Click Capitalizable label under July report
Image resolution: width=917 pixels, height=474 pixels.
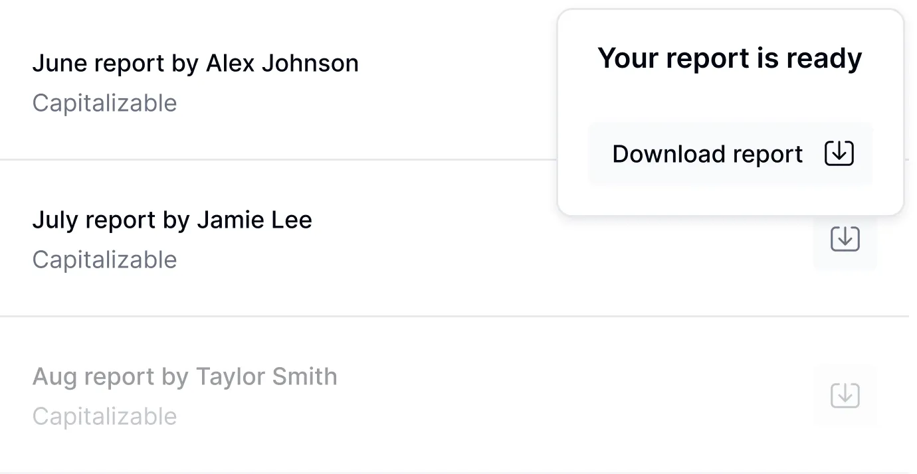coord(104,260)
